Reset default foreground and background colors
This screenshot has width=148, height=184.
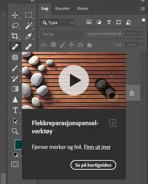click(16, 155)
